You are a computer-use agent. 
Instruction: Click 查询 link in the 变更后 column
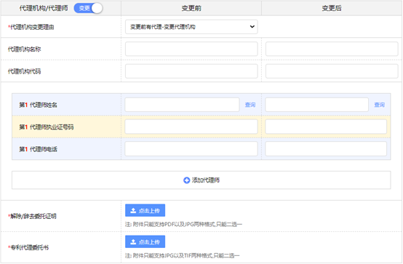pos(379,105)
